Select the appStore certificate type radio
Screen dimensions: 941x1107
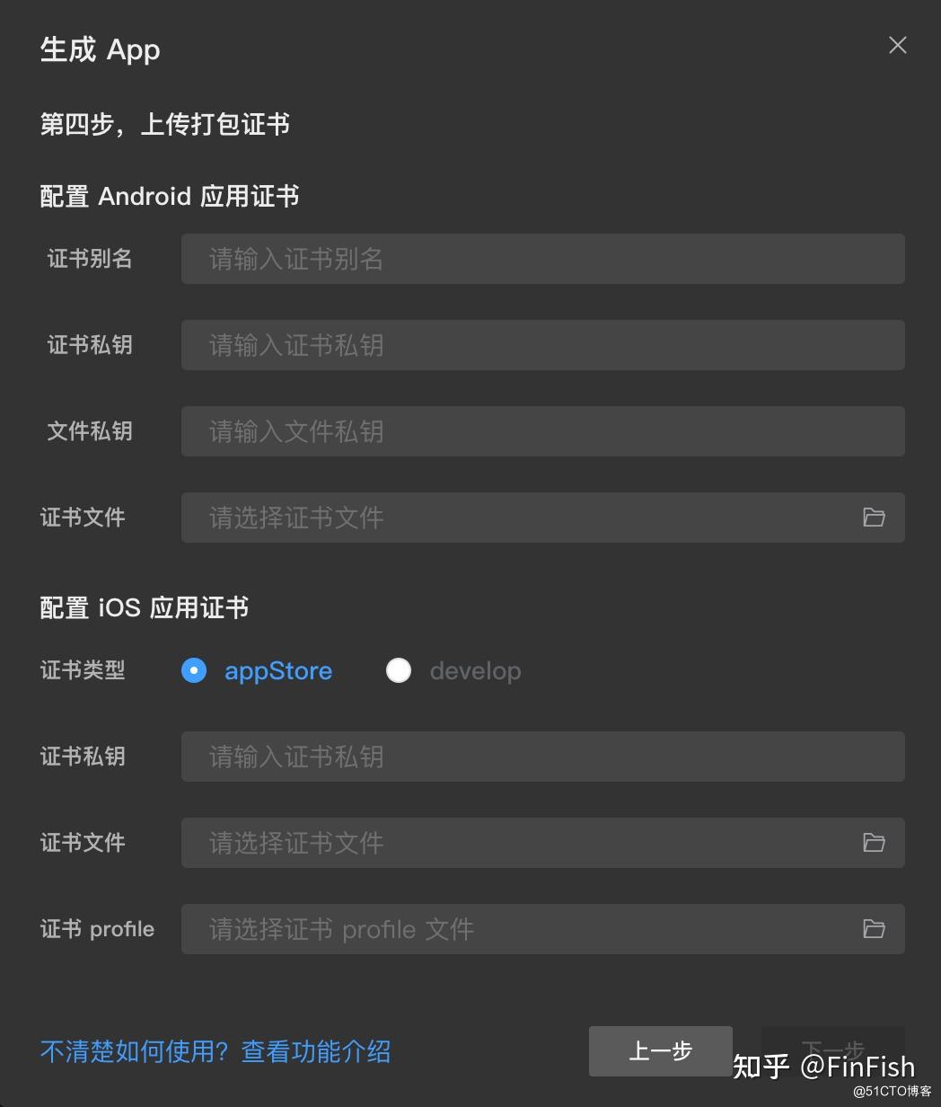tap(194, 670)
